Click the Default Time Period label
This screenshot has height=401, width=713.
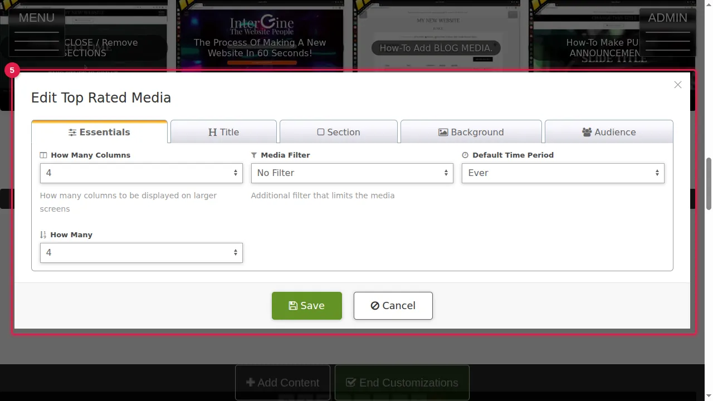(x=508, y=155)
